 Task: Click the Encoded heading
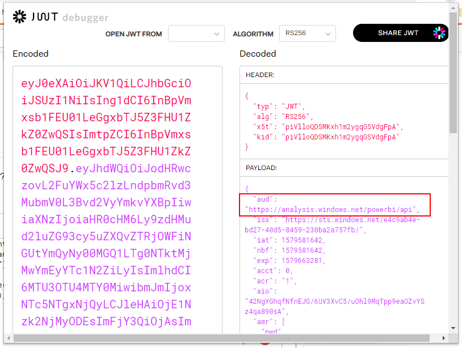pos(31,53)
